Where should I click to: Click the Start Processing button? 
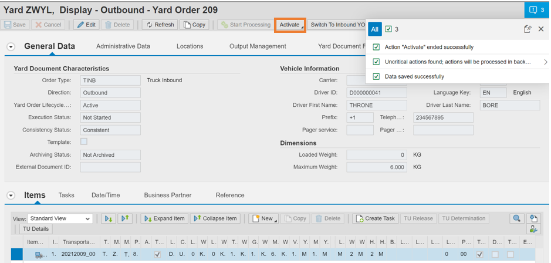coord(245,25)
